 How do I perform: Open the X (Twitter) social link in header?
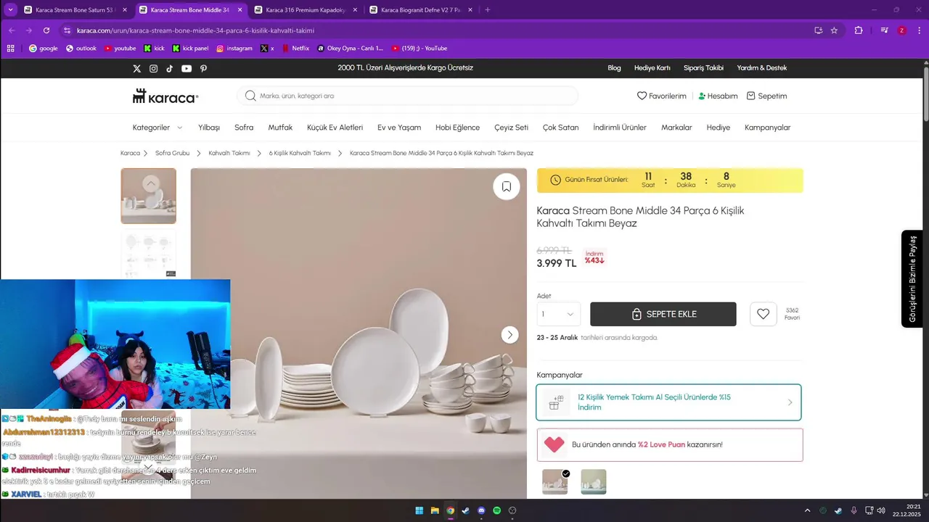136,68
